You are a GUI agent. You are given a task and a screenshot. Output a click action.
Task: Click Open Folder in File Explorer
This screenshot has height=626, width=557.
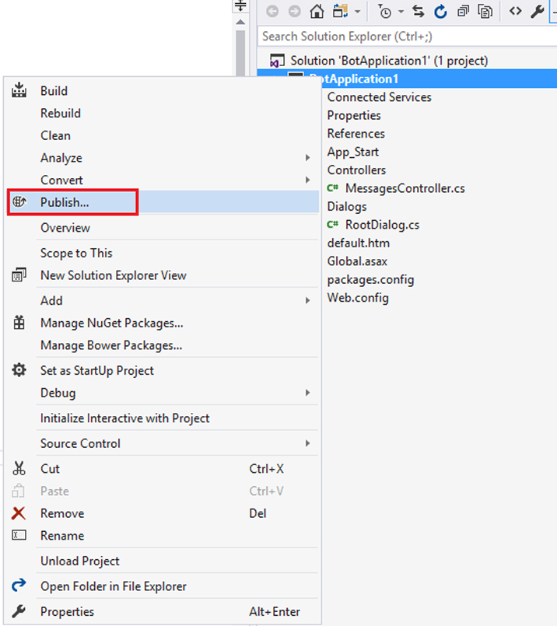113,586
